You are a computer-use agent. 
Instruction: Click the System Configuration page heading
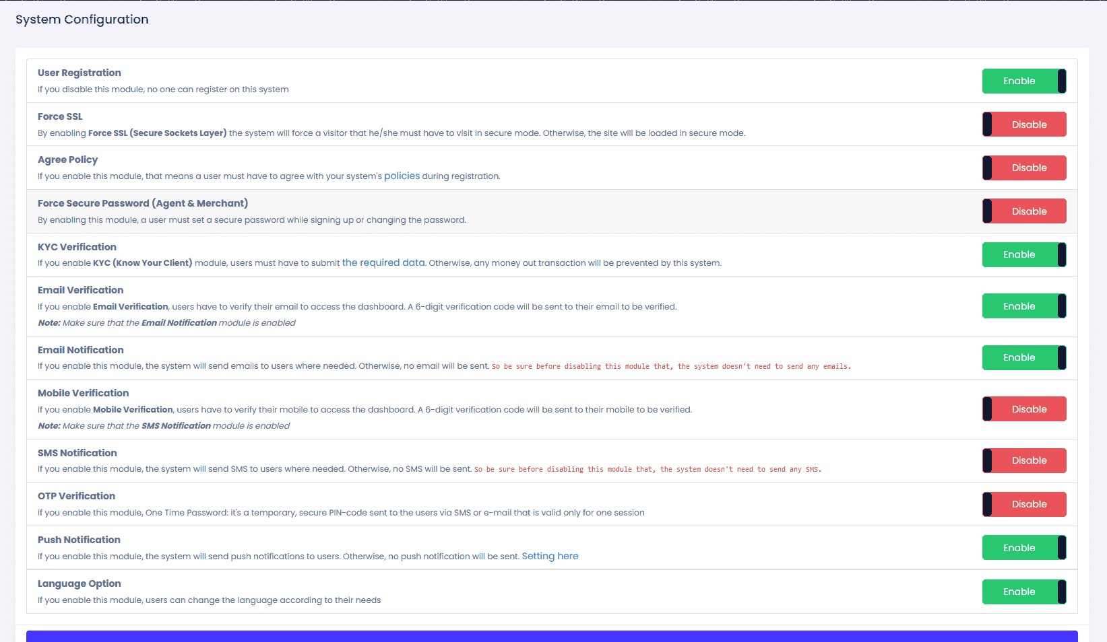[82, 20]
